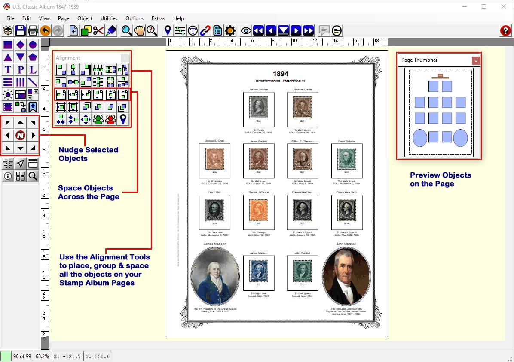
Task: Select the horizontal lines tool
Action: pos(8,82)
